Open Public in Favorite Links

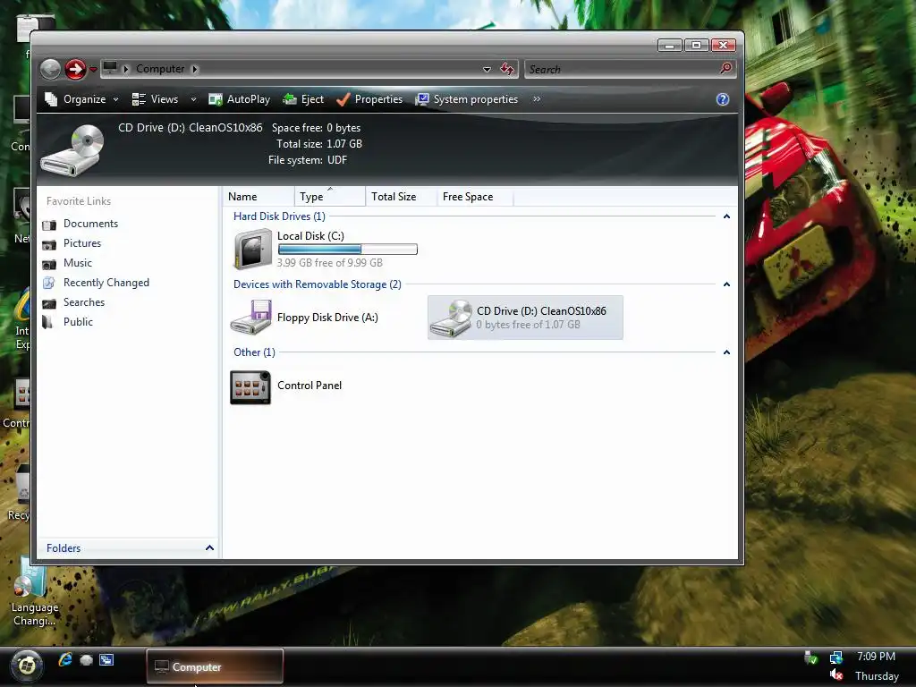(79, 322)
